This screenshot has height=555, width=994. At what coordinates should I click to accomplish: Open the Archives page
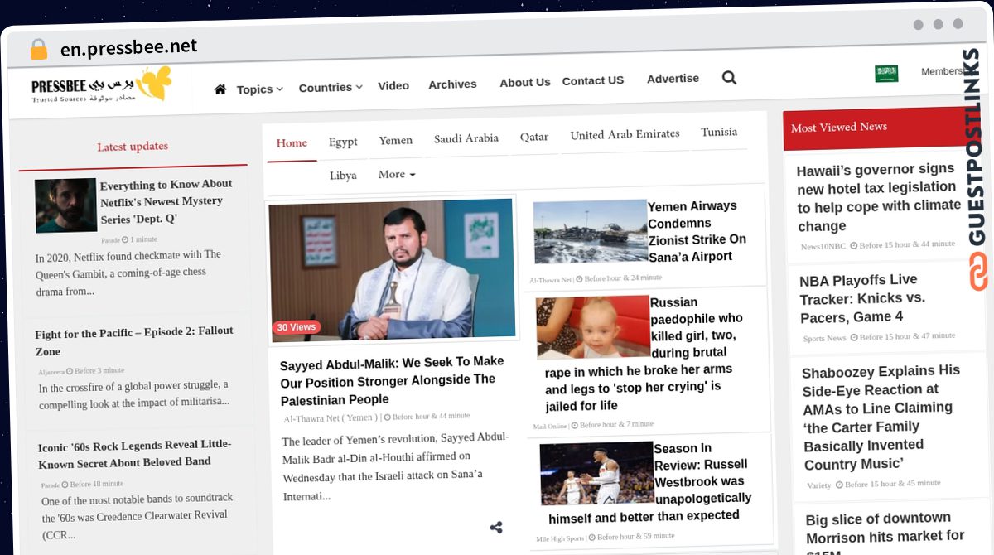coord(452,84)
